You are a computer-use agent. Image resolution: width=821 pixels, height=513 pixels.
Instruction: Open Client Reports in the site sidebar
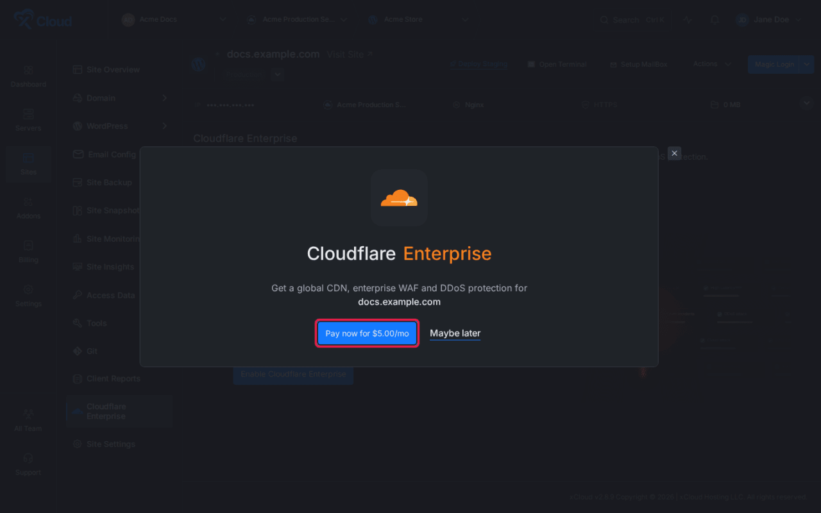coord(106,379)
